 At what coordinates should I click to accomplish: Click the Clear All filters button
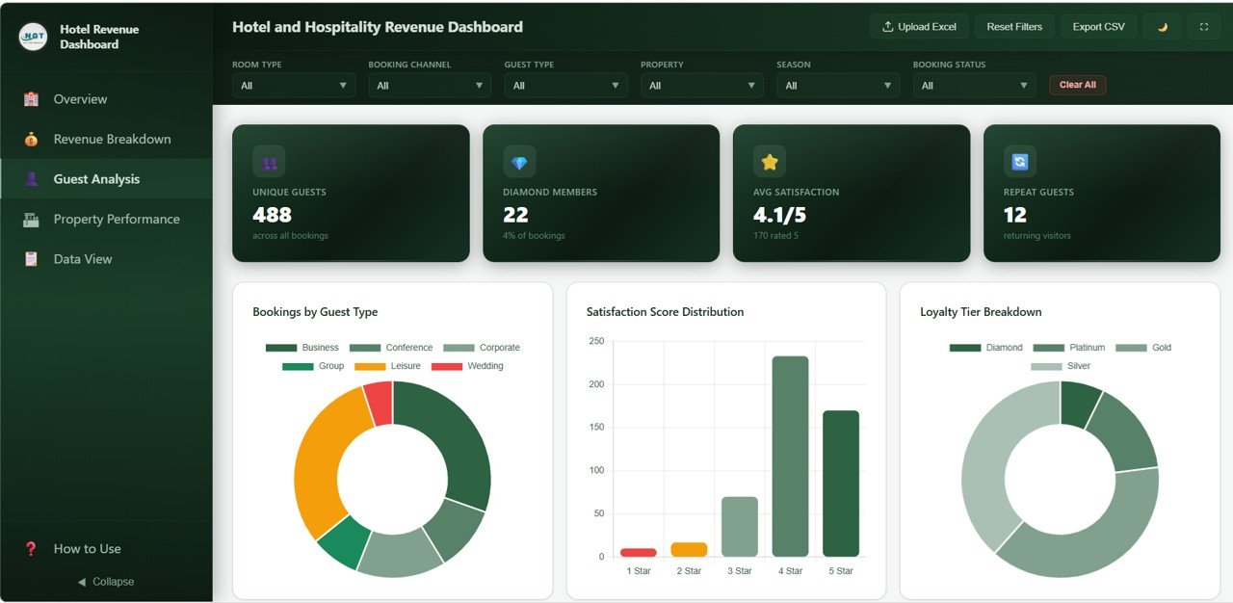[1077, 85]
